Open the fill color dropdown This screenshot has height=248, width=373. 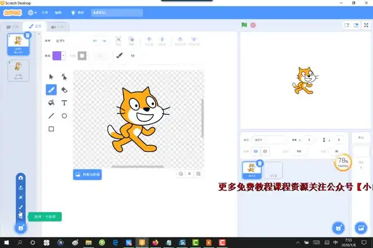pyautogui.click(x=59, y=56)
